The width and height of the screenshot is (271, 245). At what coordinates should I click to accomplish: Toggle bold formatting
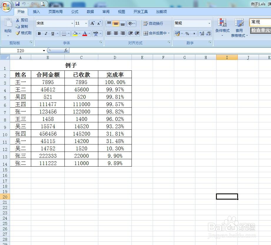point(39,33)
